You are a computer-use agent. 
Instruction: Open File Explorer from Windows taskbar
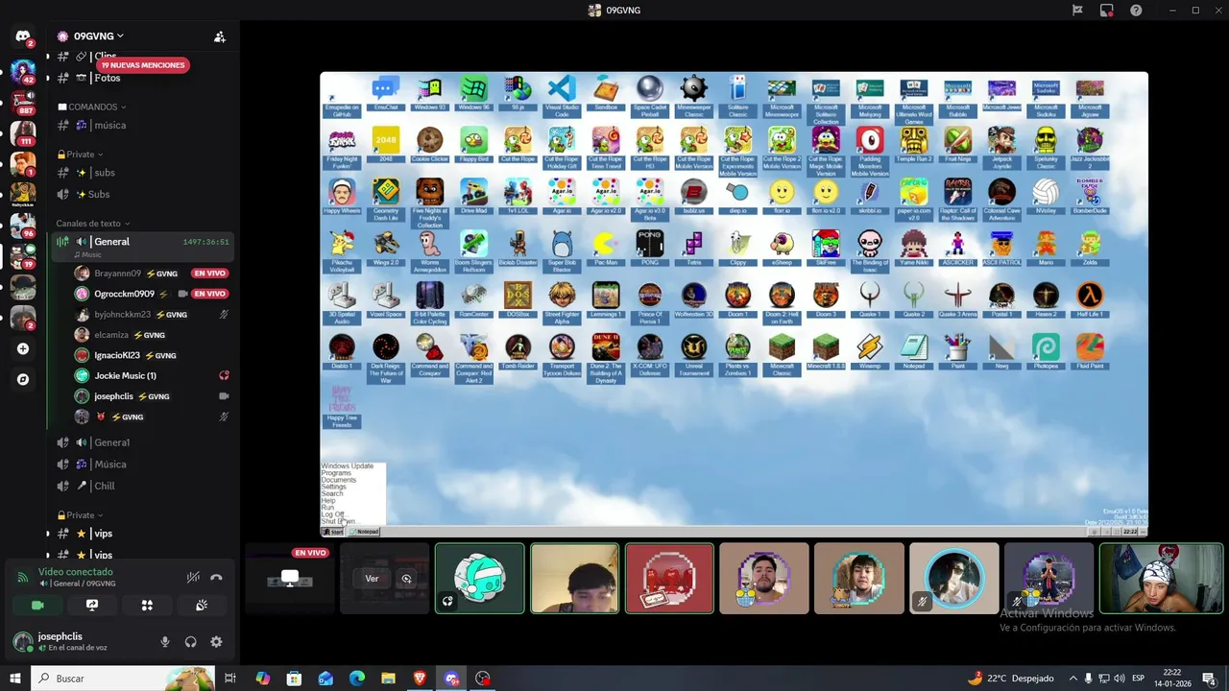[x=388, y=679]
